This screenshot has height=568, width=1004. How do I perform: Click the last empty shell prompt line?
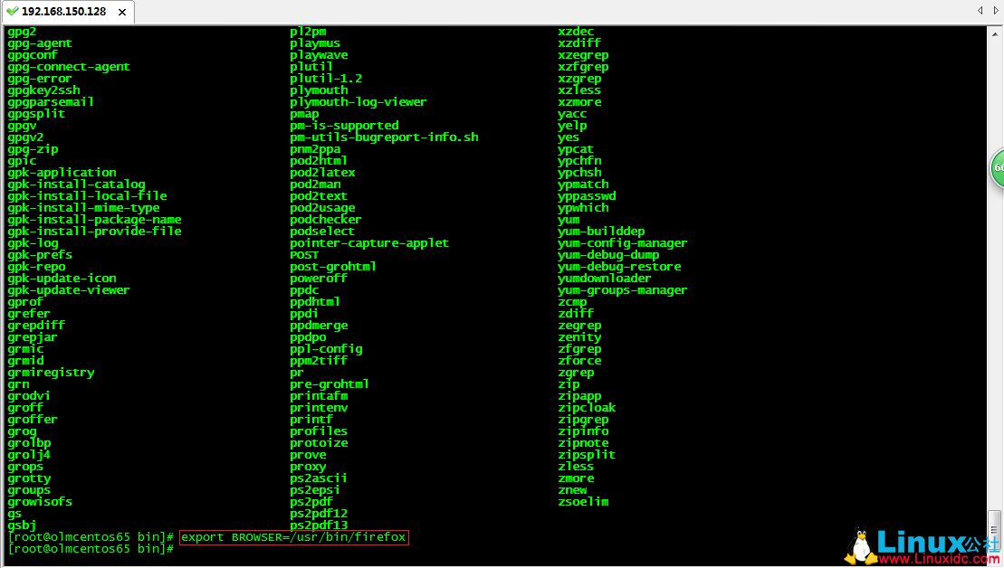coord(91,549)
